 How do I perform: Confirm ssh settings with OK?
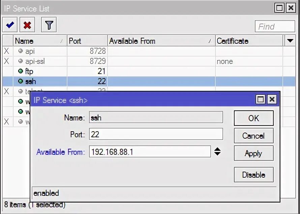[253, 118]
